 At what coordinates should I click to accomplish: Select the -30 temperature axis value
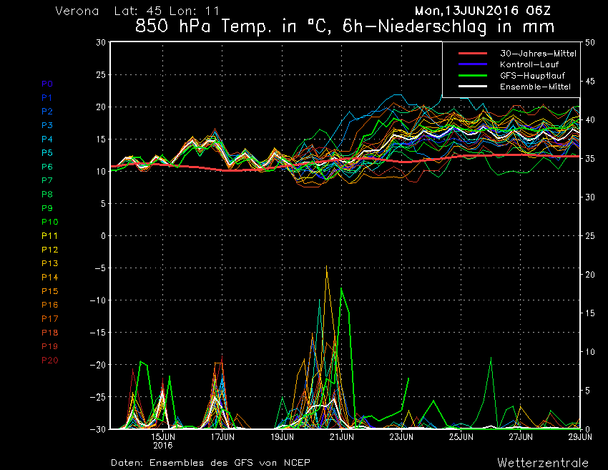pyautogui.click(x=97, y=429)
